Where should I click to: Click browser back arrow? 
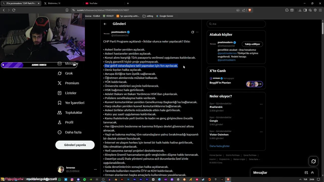point(4,10)
